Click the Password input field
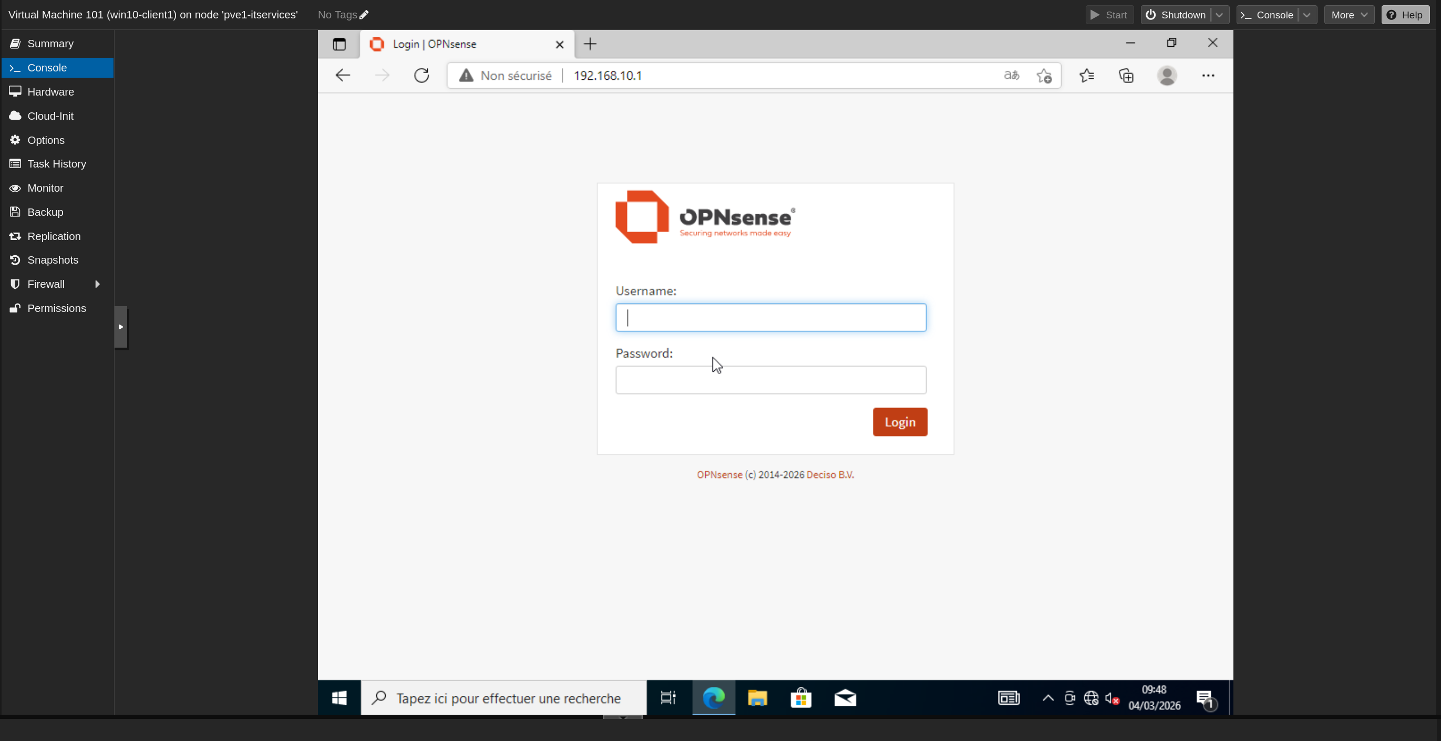Screen dimensions: 1441x741 coord(770,380)
